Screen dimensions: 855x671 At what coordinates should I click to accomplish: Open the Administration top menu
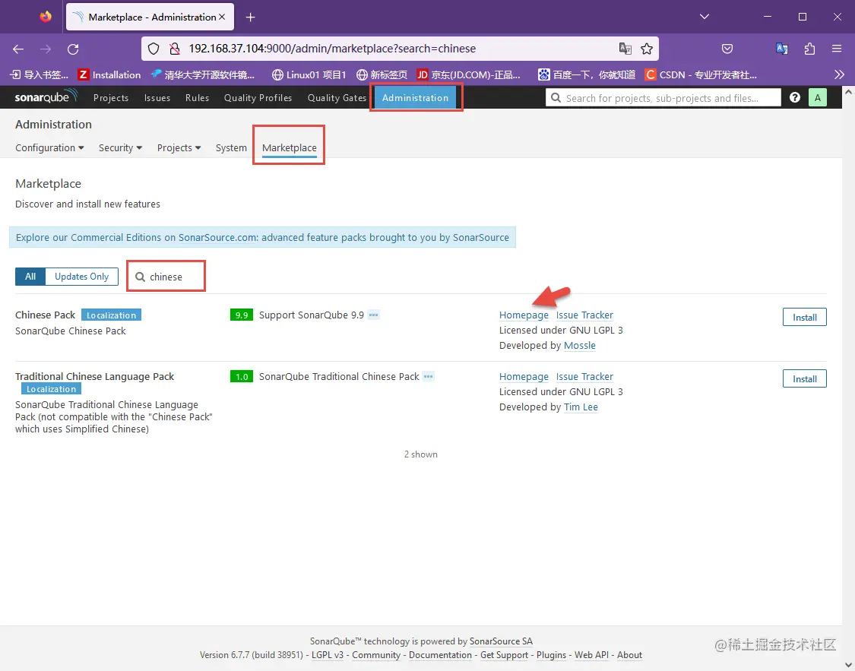[415, 97]
